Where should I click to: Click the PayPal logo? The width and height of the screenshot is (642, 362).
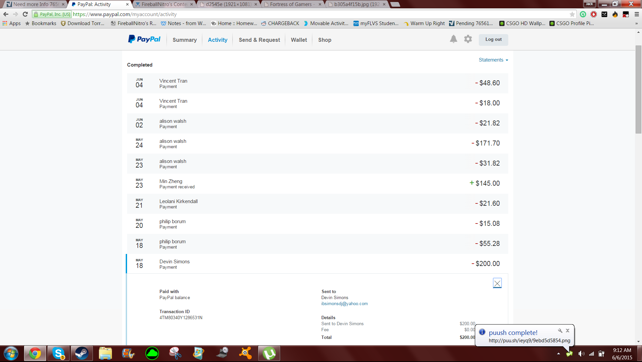coord(144,39)
